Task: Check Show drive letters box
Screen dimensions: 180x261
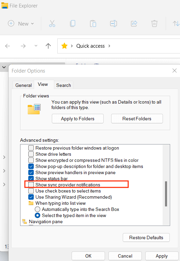Action: (31, 154)
